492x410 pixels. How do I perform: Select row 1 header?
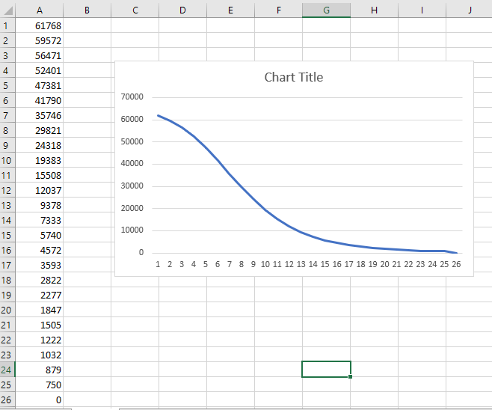pyautogui.click(x=7, y=25)
